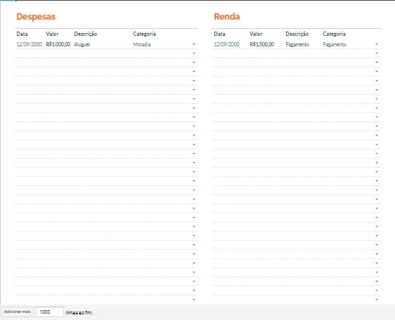
Task: Select the Pagamento description cell in Renda
Action: pyautogui.click(x=297, y=44)
